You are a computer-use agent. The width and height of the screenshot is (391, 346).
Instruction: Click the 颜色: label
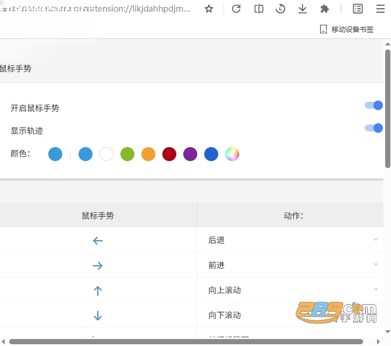20,154
